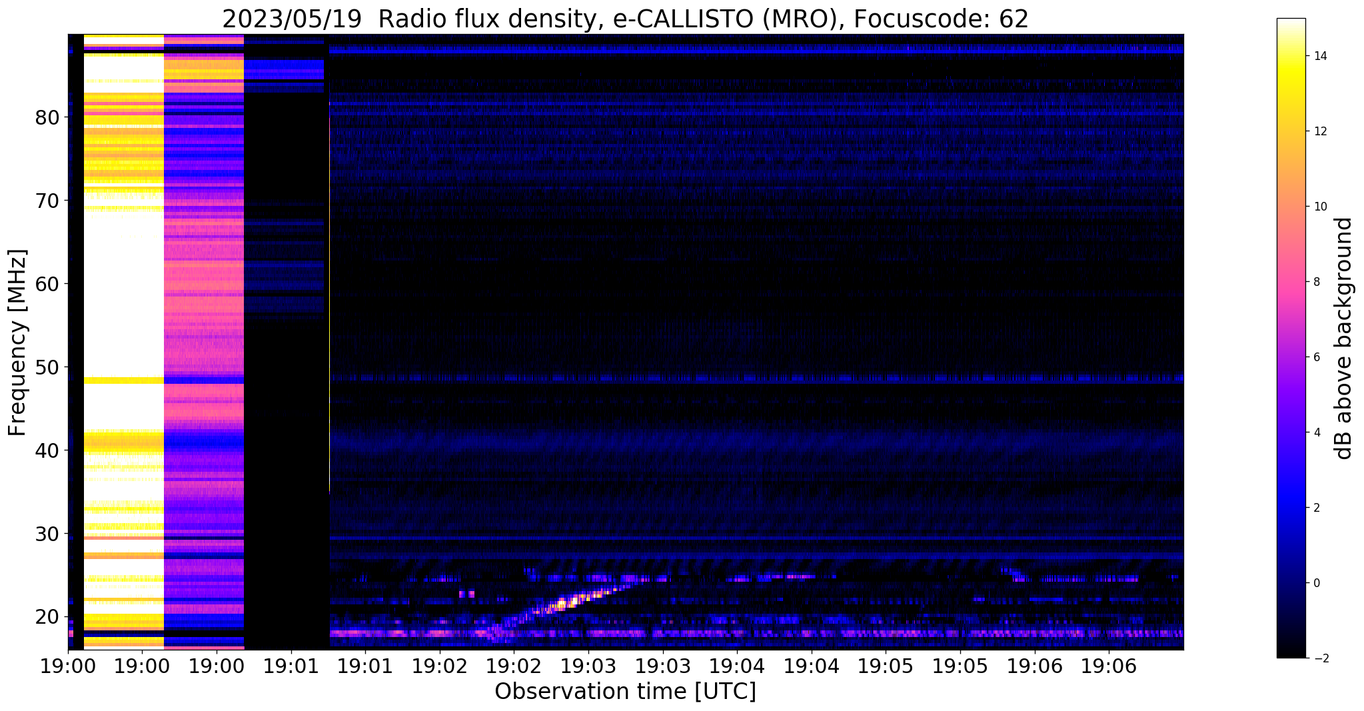Click the 'Frequency [MHz]' axis label
This screenshot has width=1364, height=711.
click(17, 343)
